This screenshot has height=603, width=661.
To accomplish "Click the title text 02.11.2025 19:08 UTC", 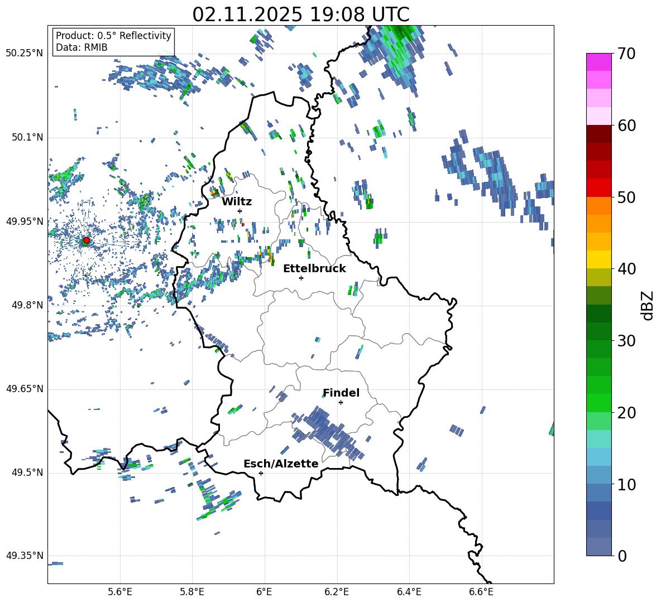I will coord(301,15).
